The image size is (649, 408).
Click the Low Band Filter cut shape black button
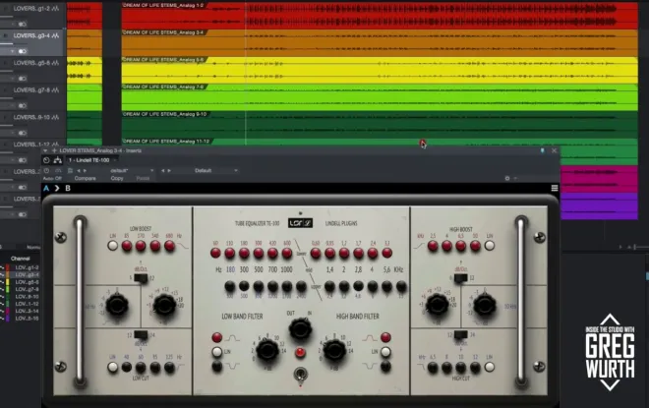pyautogui.click(x=217, y=366)
